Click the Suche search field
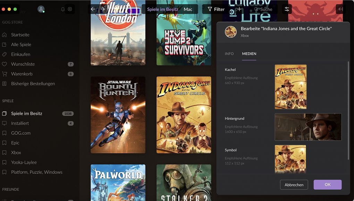This screenshot has width=354, height=201. (263, 9)
